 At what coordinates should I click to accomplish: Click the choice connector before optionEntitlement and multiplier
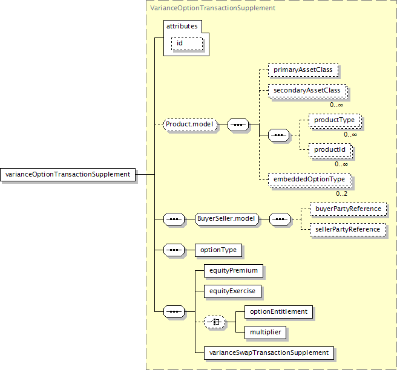pyautogui.click(x=215, y=322)
